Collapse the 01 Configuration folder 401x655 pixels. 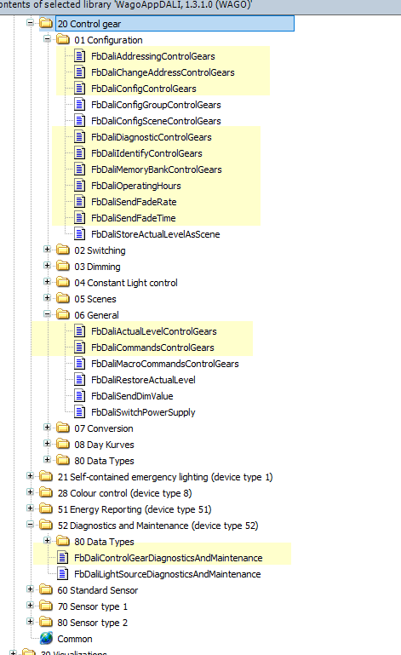pos(47,39)
